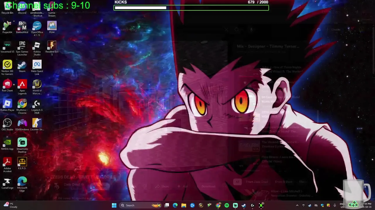Launch Discord from the desktop
The width and height of the screenshot is (375, 210).
pyautogui.click(x=22, y=8)
